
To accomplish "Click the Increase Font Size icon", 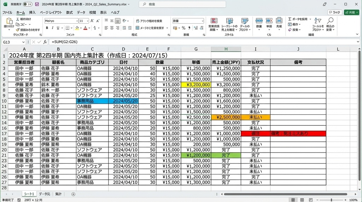I will click(x=92, y=21).
